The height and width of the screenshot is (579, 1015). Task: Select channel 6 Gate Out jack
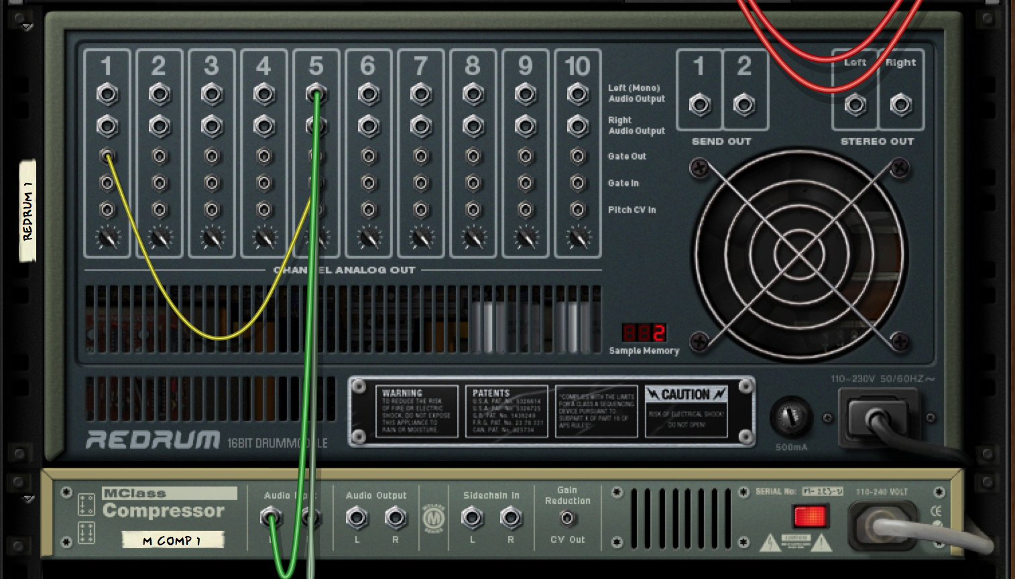coord(369,156)
